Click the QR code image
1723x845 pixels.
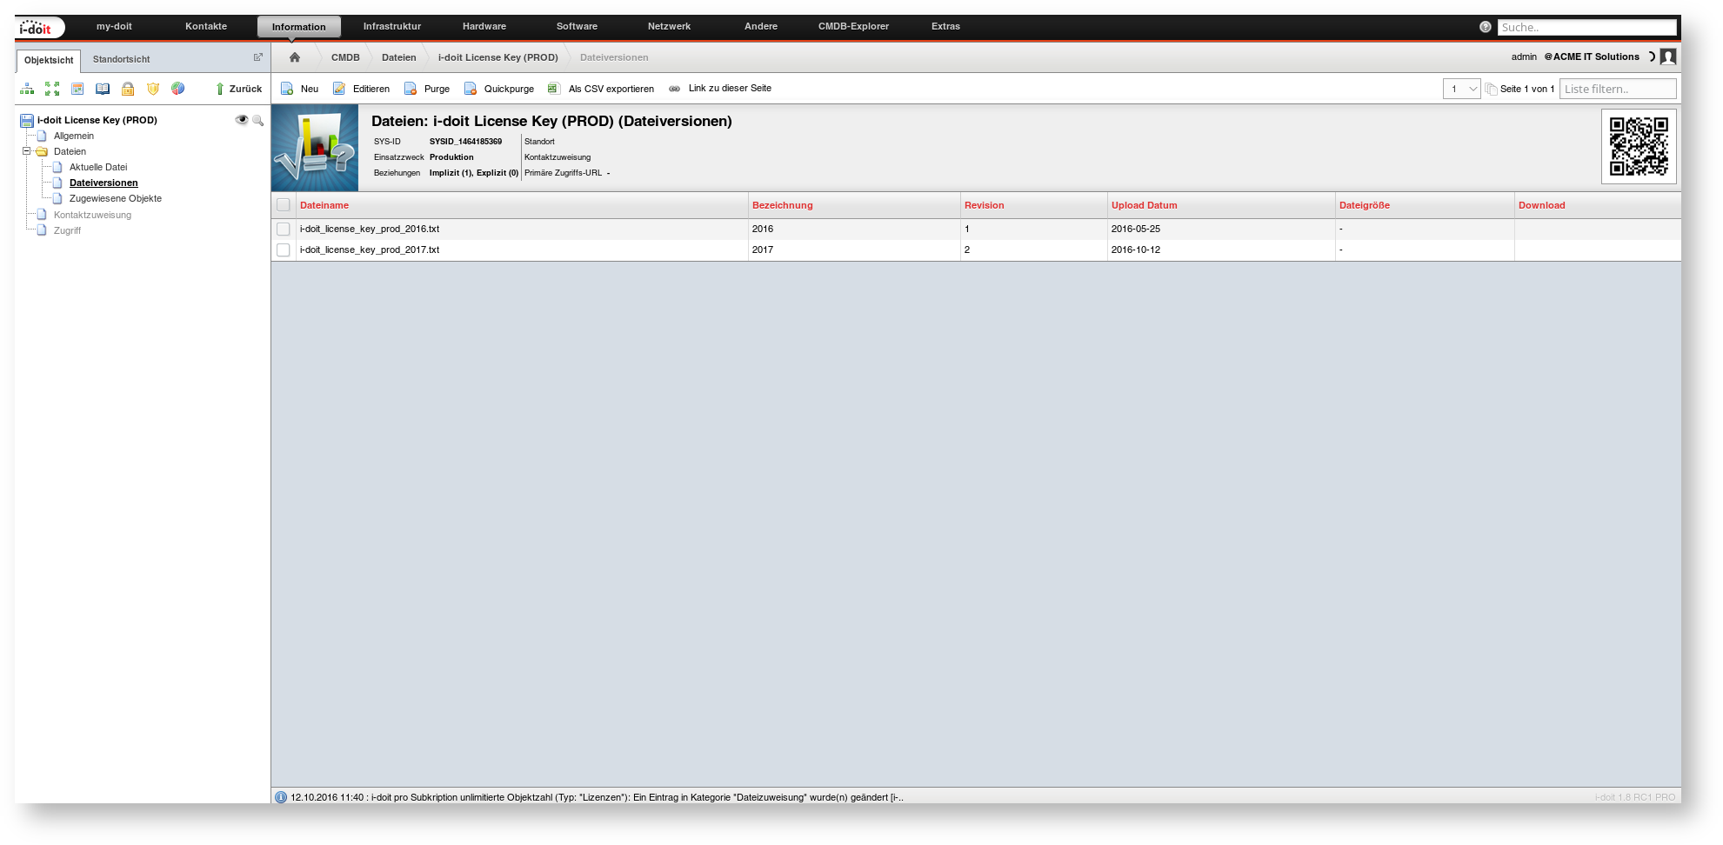pyautogui.click(x=1639, y=146)
